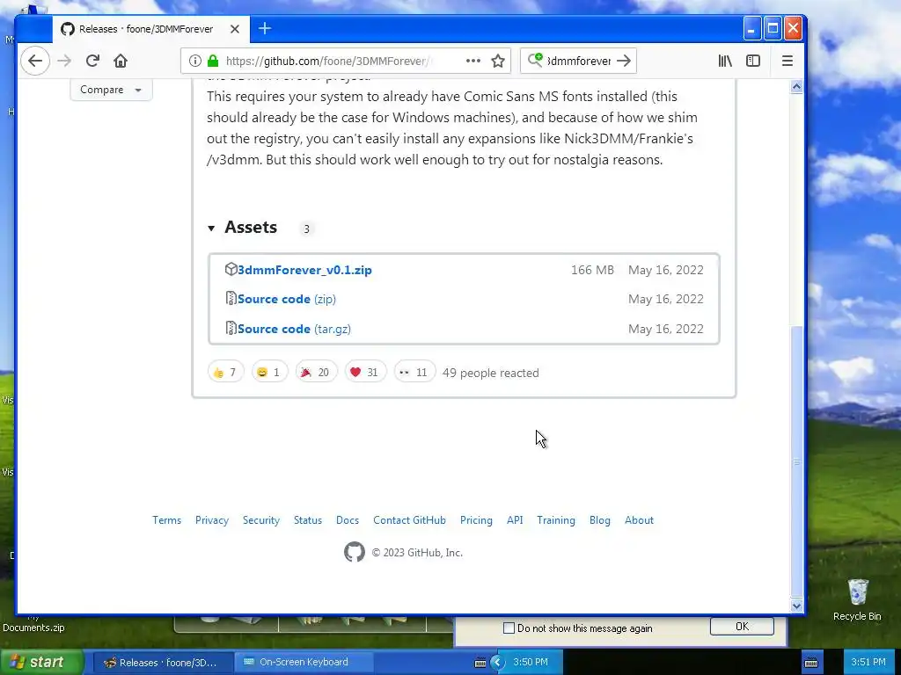Click the eyes reaction with 11
901x675 pixels.
click(x=414, y=373)
